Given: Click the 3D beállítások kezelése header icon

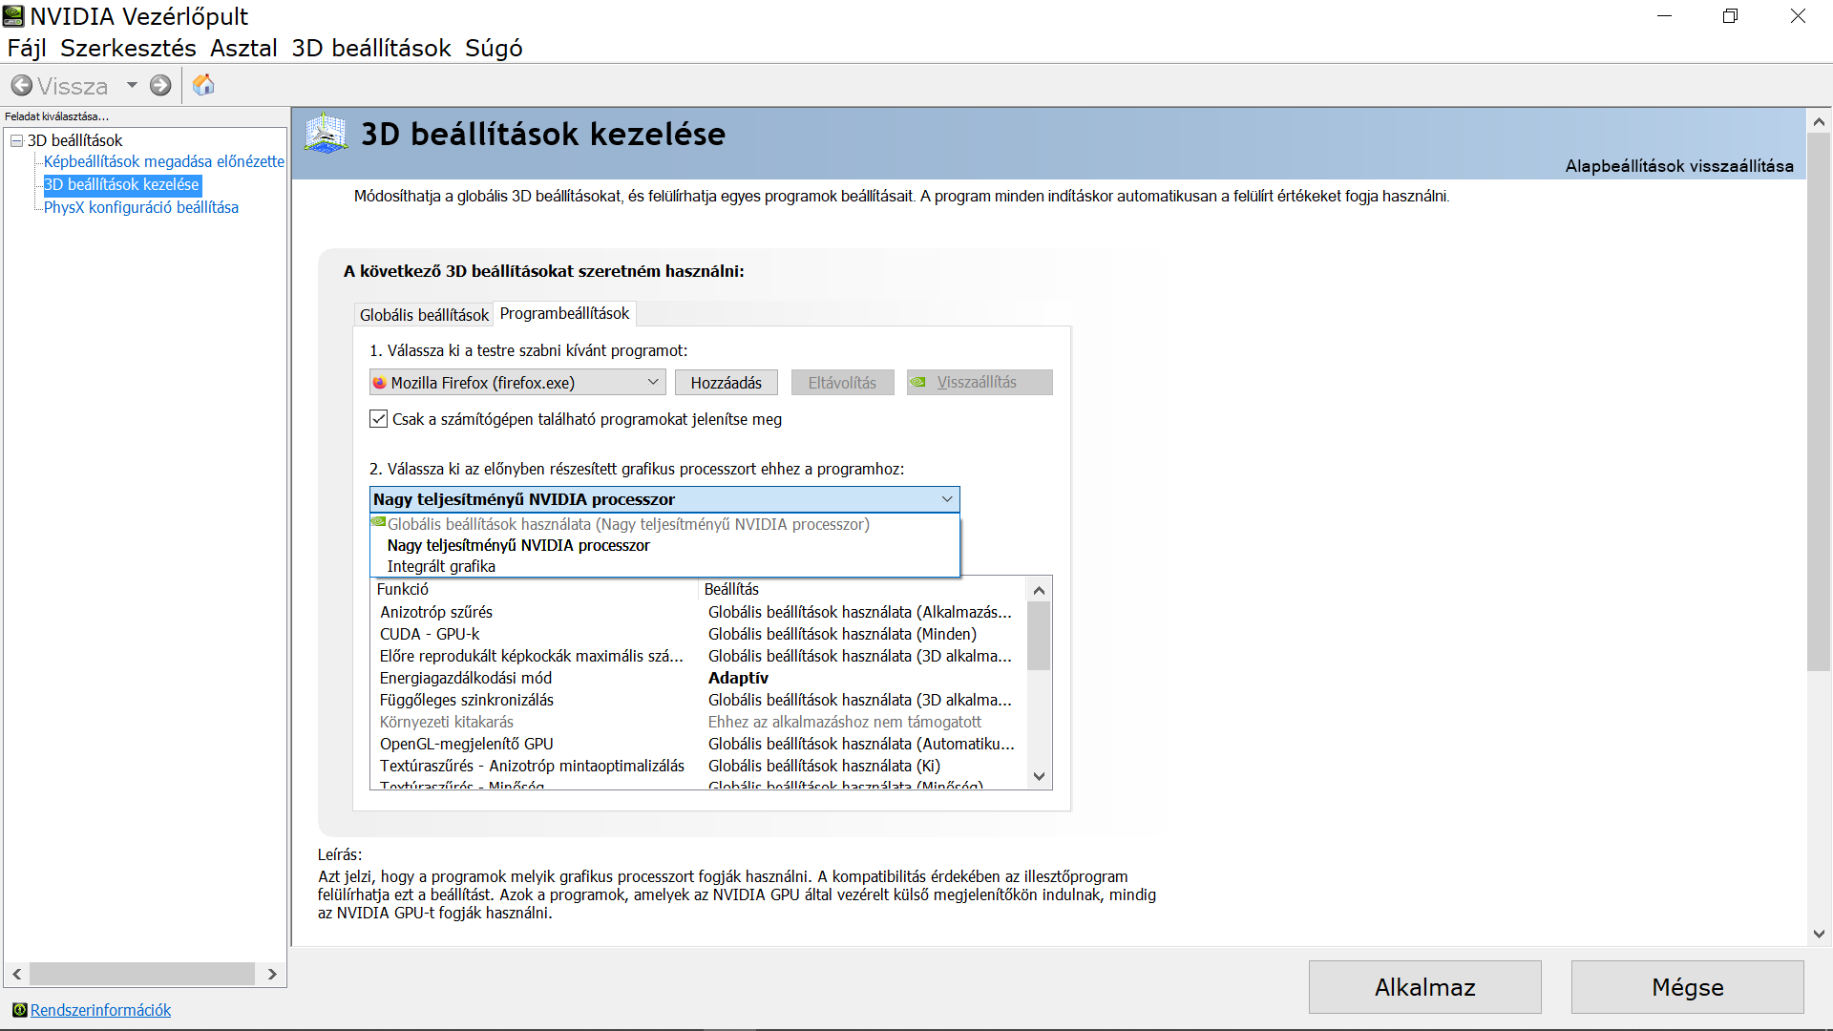Looking at the screenshot, I should (326, 134).
